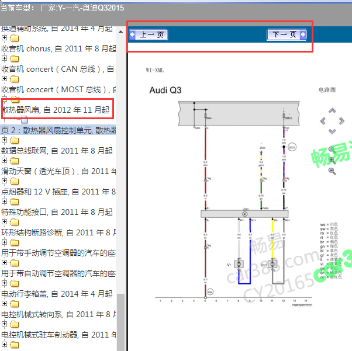Click folder icon for 电控机械式转向系 entry
The height and width of the screenshot is (351, 352).
pos(15,304)
